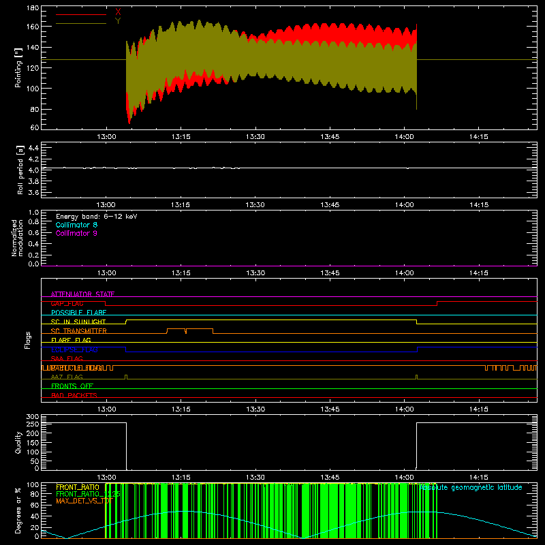The image size is (545, 545).
Task: Click the 3.6 value on Roll period axis
Action: pyautogui.click(x=33, y=192)
